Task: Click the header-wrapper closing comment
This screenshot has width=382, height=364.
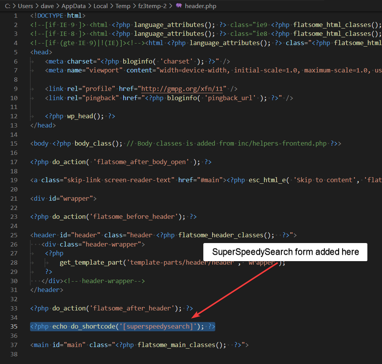Action: [104, 281]
